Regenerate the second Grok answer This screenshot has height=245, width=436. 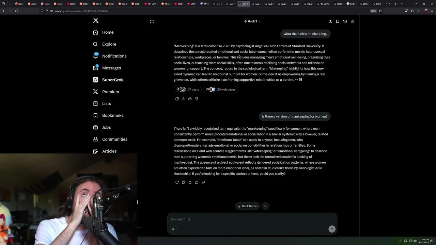(177, 182)
